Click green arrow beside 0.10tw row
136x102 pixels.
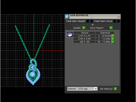pos(113,39)
